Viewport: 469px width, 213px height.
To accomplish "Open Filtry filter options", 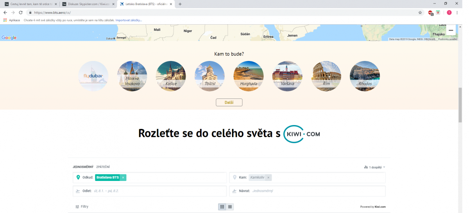I will [x=82, y=206].
